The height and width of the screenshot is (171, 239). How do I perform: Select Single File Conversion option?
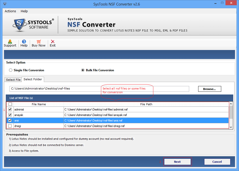click(x=11, y=70)
